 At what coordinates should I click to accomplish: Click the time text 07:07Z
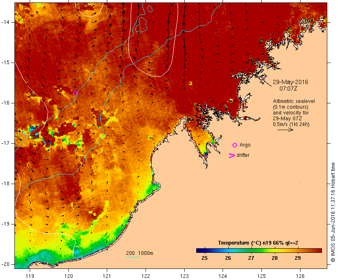[288, 89]
